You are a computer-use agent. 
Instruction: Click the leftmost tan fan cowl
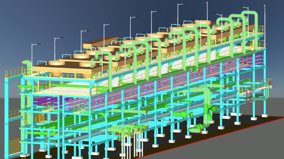[56, 63]
